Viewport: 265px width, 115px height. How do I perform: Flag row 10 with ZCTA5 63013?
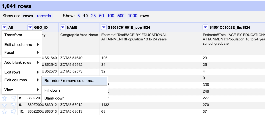coord(13,112)
